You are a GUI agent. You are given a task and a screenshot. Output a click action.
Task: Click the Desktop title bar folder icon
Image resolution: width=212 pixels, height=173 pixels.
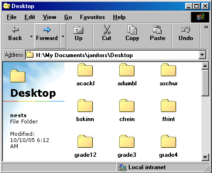point(7,6)
